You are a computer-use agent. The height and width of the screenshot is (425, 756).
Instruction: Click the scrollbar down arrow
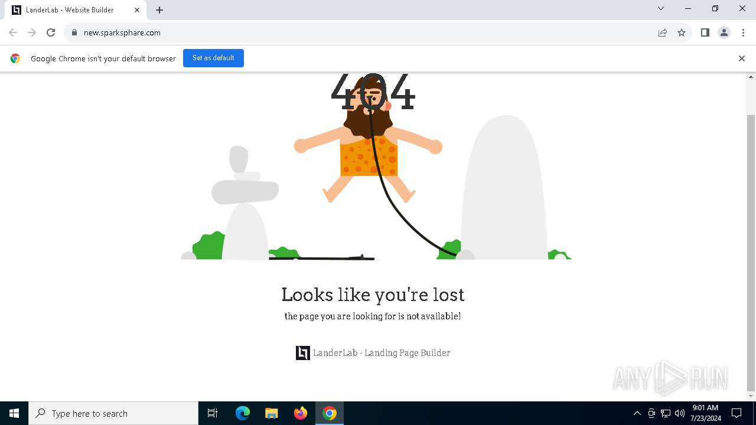751,396
